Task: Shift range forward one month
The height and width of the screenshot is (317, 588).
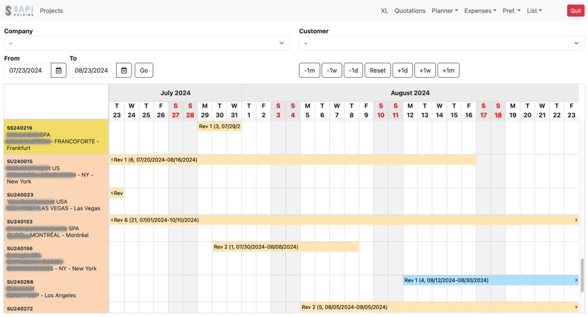Action: (x=448, y=71)
